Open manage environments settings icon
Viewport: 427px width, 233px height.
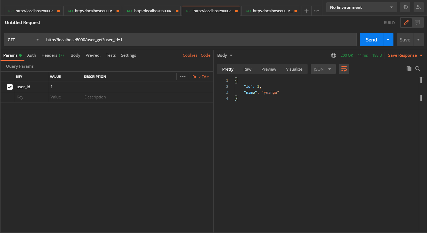[x=419, y=7]
